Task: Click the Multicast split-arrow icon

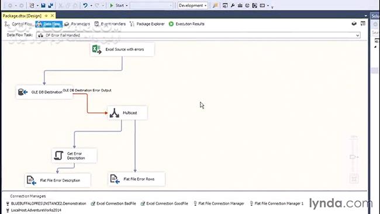Action: pos(114,113)
